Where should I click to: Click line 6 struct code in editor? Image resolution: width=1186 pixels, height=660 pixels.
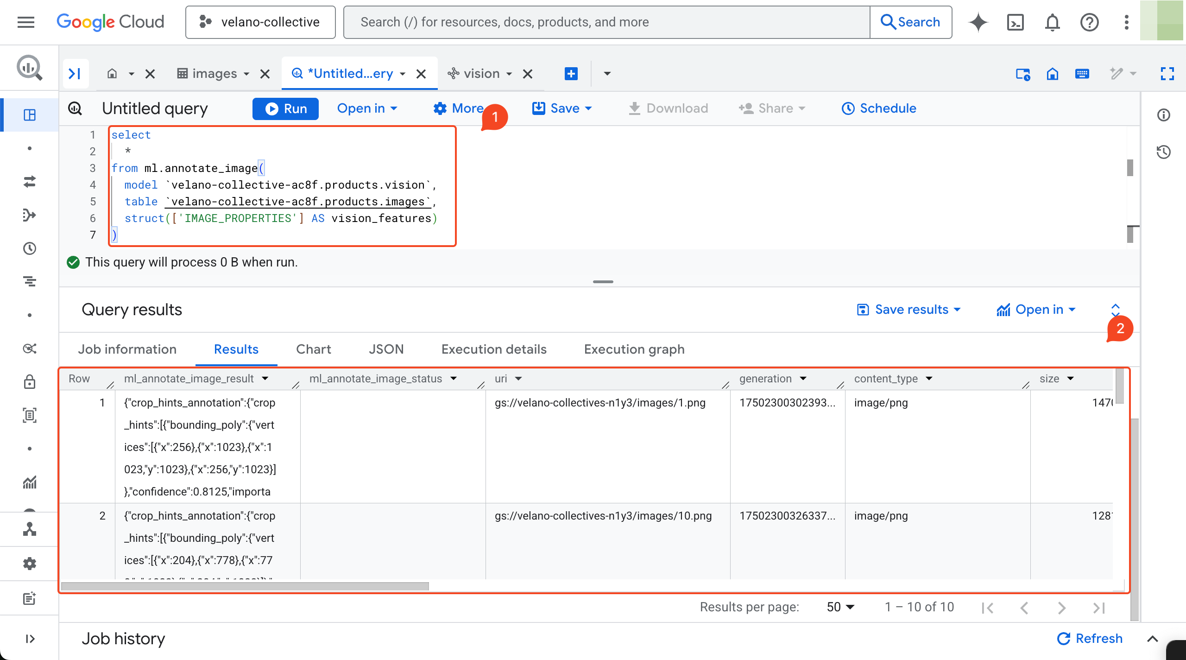click(x=281, y=218)
